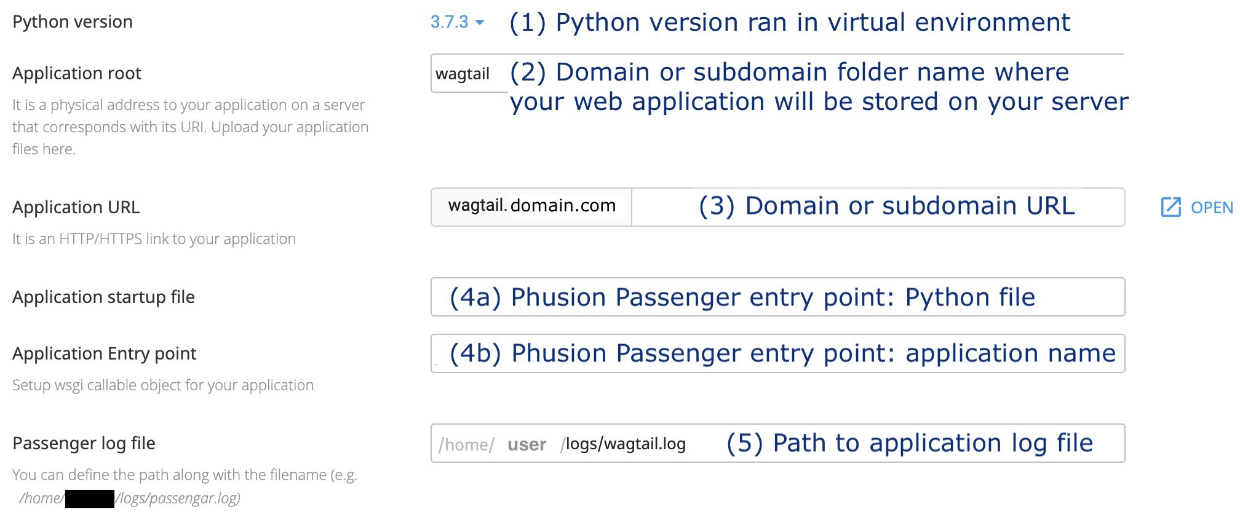Click the Application URL path field
The height and width of the screenshot is (515, 1240).
click(x=878, y=207)
